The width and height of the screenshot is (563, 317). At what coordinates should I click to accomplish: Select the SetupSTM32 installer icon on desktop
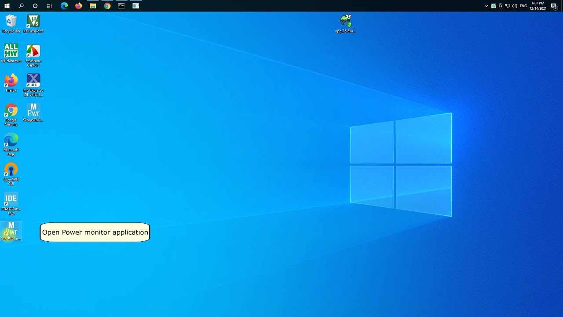pyautogui.click(x=33, y=111)
